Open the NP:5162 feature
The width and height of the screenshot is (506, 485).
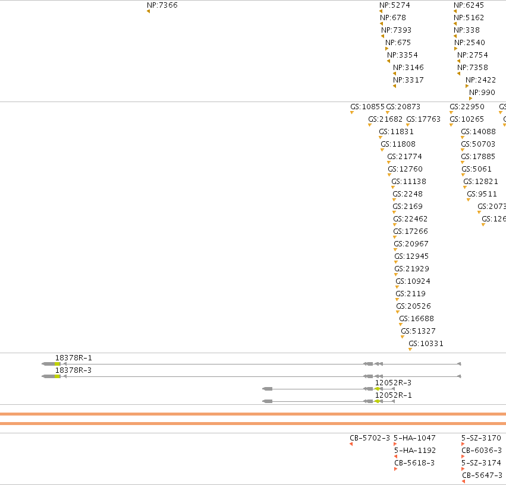coord(469,18)
